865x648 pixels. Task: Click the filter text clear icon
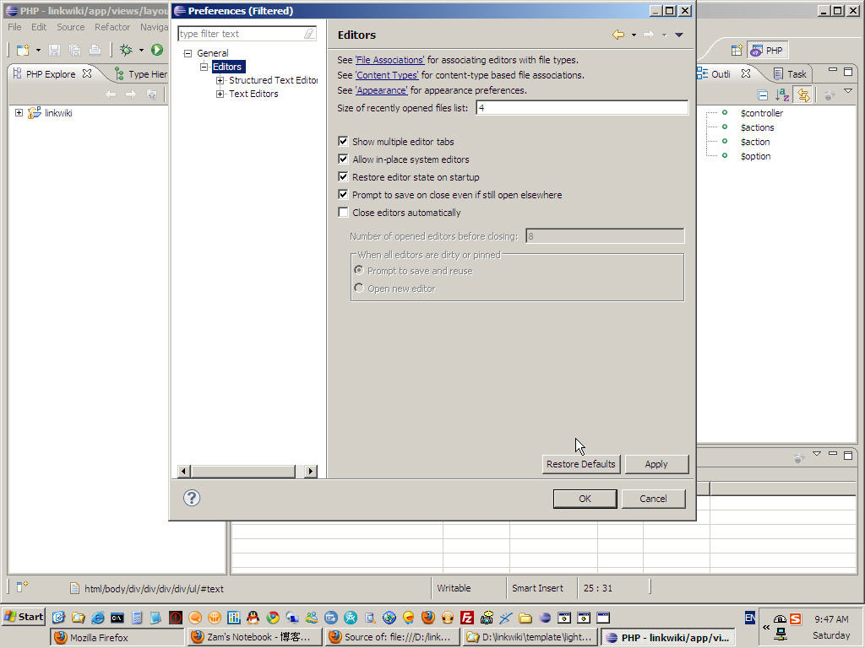coord(309,34)
